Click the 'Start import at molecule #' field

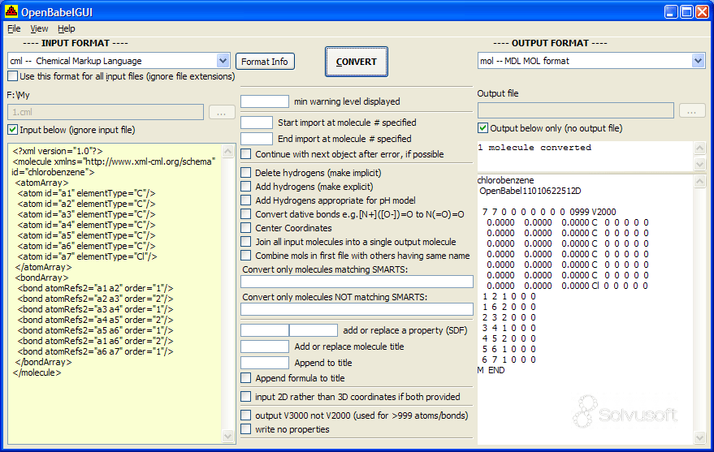tap(257, 123)
